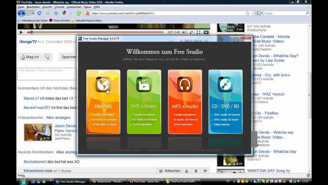Click the Firefox stop loading X icon
328x185 pixels.
point(48,13)
